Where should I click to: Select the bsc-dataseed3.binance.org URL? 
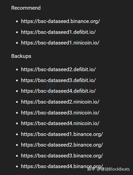(x=62, y=156)
